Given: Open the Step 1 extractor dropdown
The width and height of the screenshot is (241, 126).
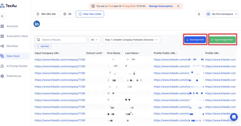Looking at the screenshot, I should [x=131, y=40].
